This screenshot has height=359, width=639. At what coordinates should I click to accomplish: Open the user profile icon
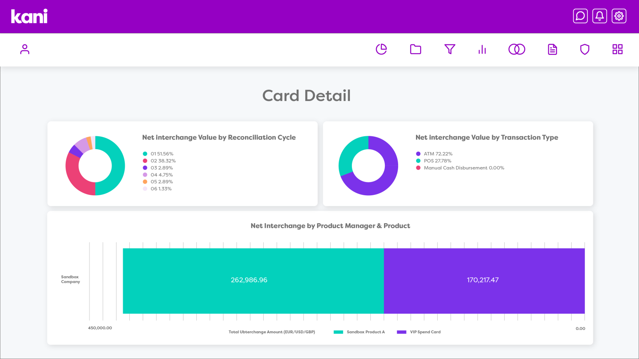coord(25,49)
